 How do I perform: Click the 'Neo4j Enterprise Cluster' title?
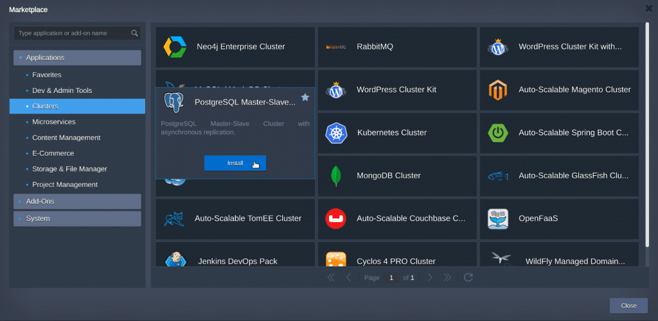(x=241, y=46)
